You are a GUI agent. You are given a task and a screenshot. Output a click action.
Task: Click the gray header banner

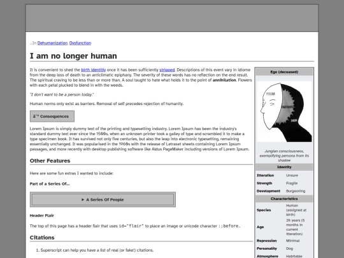click(x=172, y=18)
